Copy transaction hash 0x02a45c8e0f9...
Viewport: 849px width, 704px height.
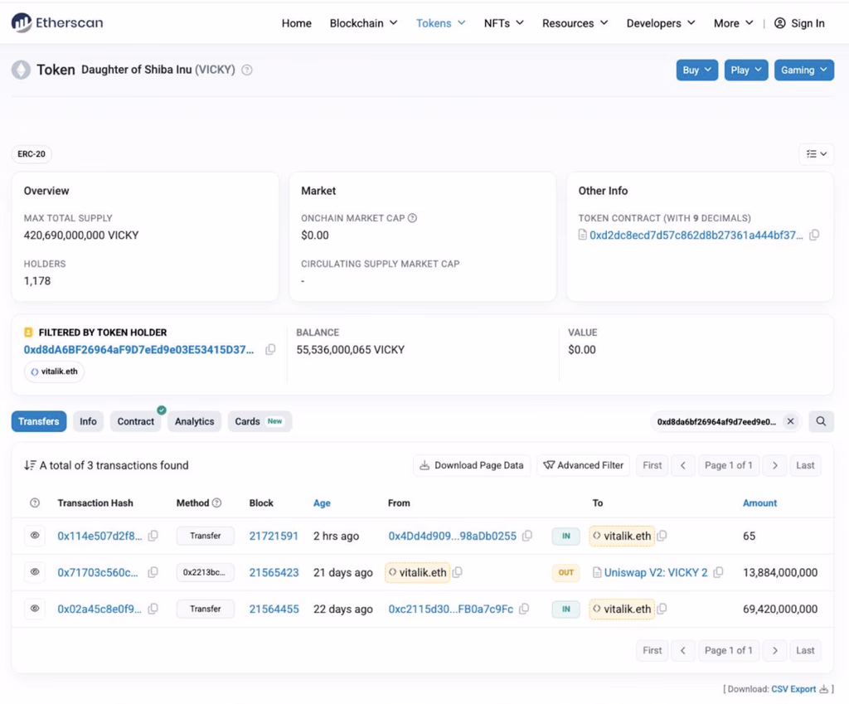(153, 609)
